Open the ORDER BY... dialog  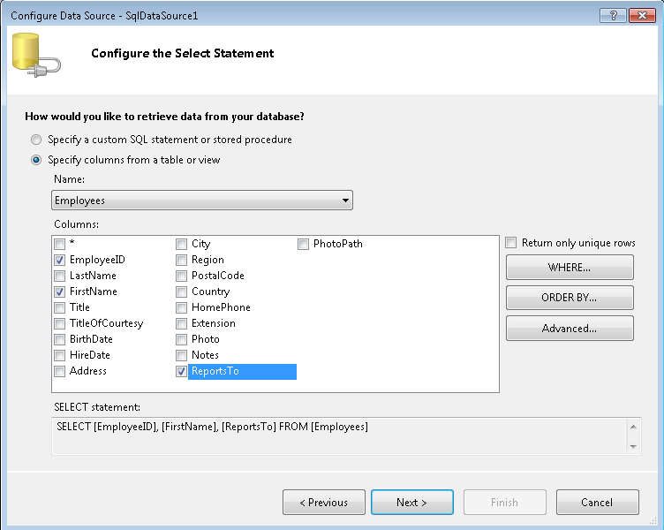(570, 298)
